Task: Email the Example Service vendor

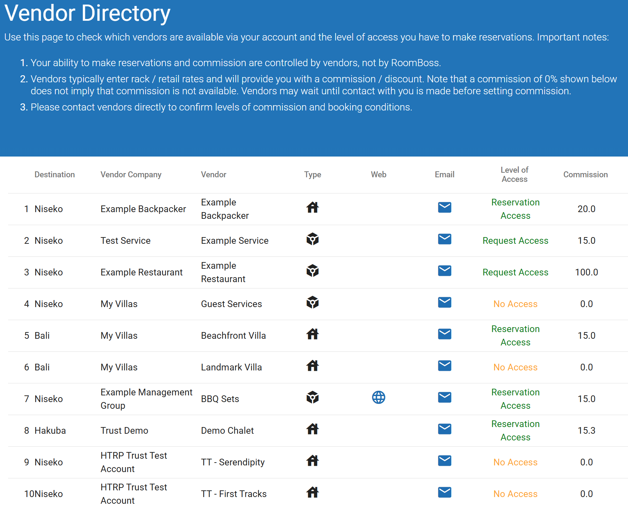Action: click(x=444, y=239)
